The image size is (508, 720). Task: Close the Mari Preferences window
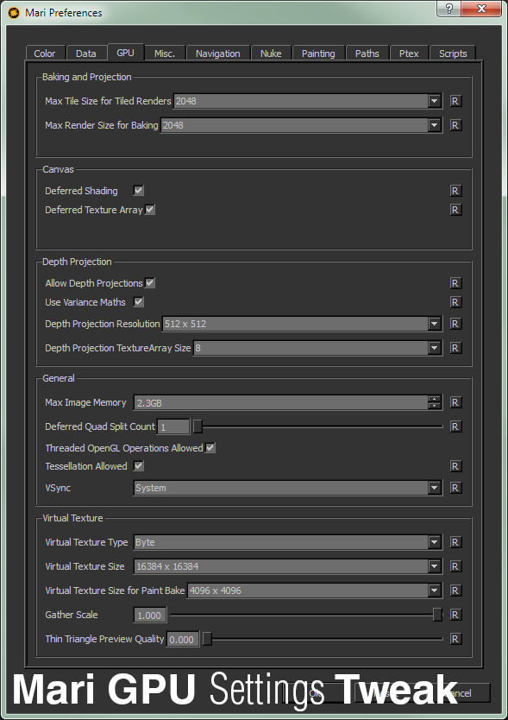coord(481,9)
